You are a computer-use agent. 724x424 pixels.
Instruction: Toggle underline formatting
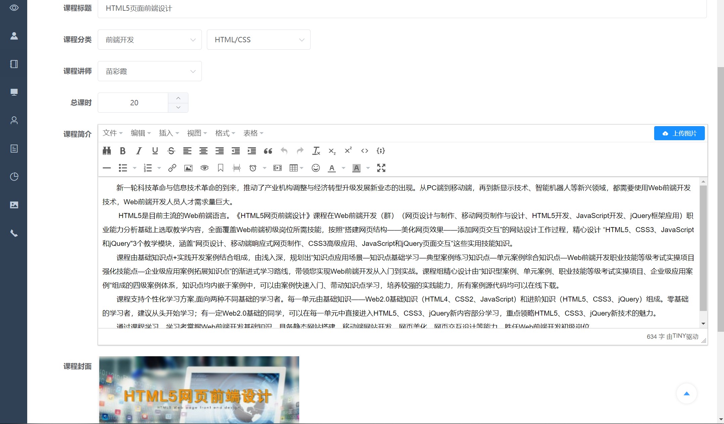[155, 151]
